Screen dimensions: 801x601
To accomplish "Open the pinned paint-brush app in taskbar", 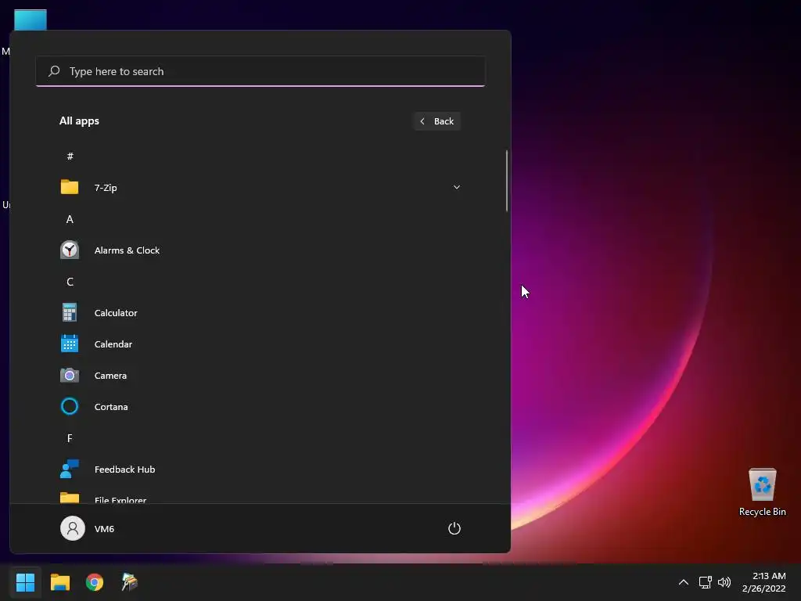I will tap(129, 582).
